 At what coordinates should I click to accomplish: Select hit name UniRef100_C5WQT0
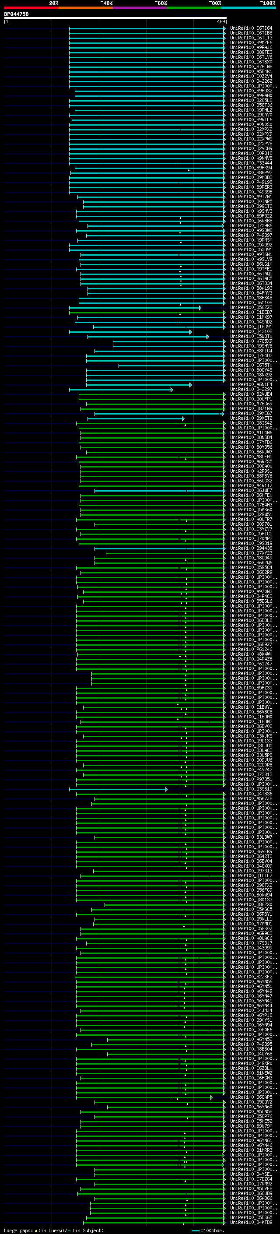[x=251, y=336]
